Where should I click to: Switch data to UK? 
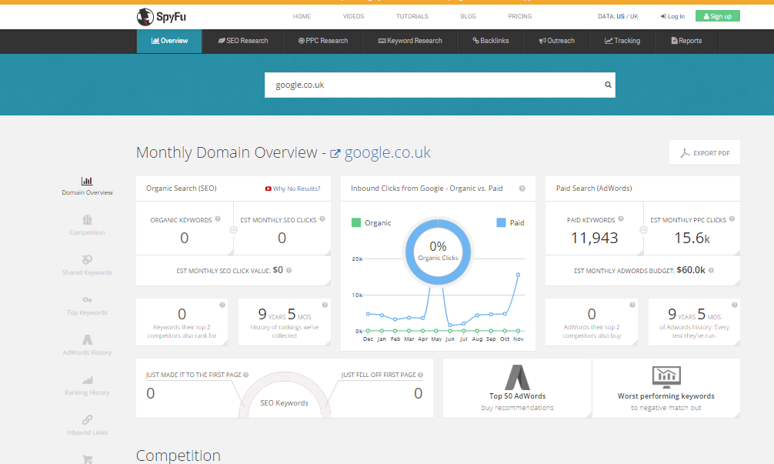pyautogui.click(x=634, y=16)
